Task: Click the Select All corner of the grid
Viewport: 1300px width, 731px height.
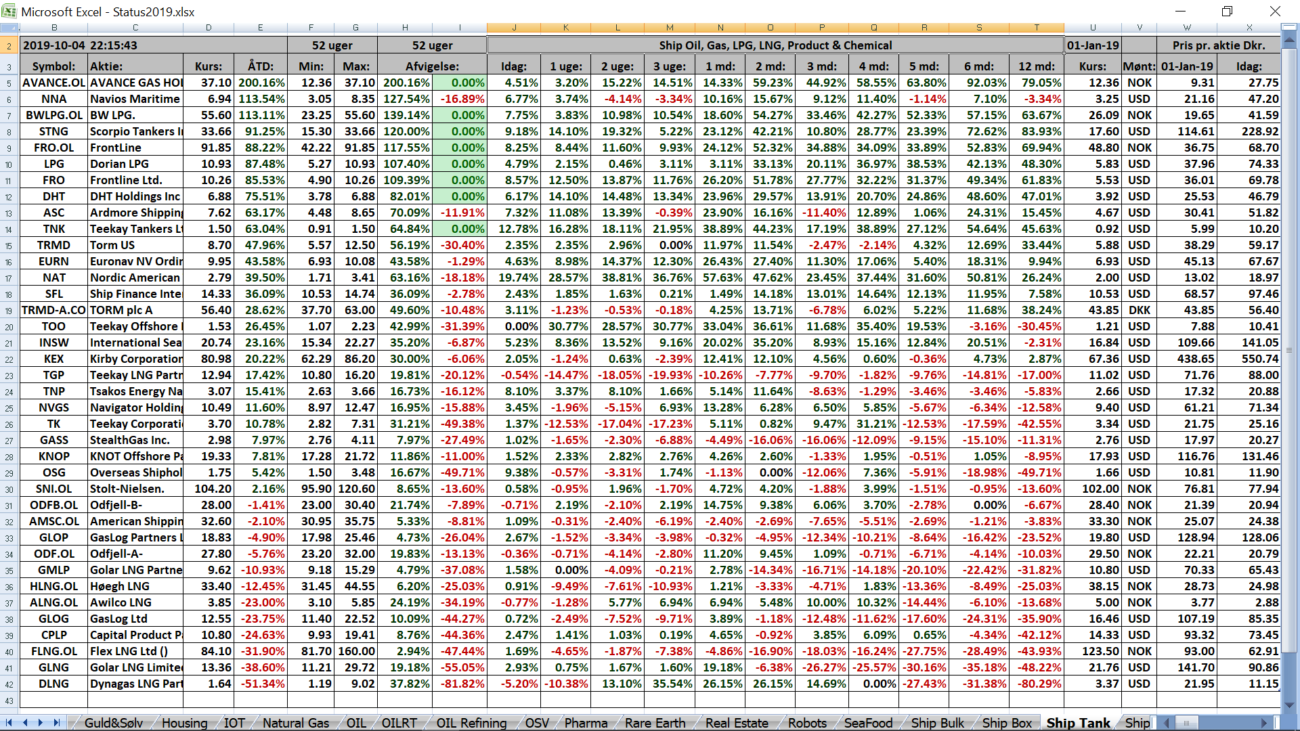Action: tap(9, 28)
